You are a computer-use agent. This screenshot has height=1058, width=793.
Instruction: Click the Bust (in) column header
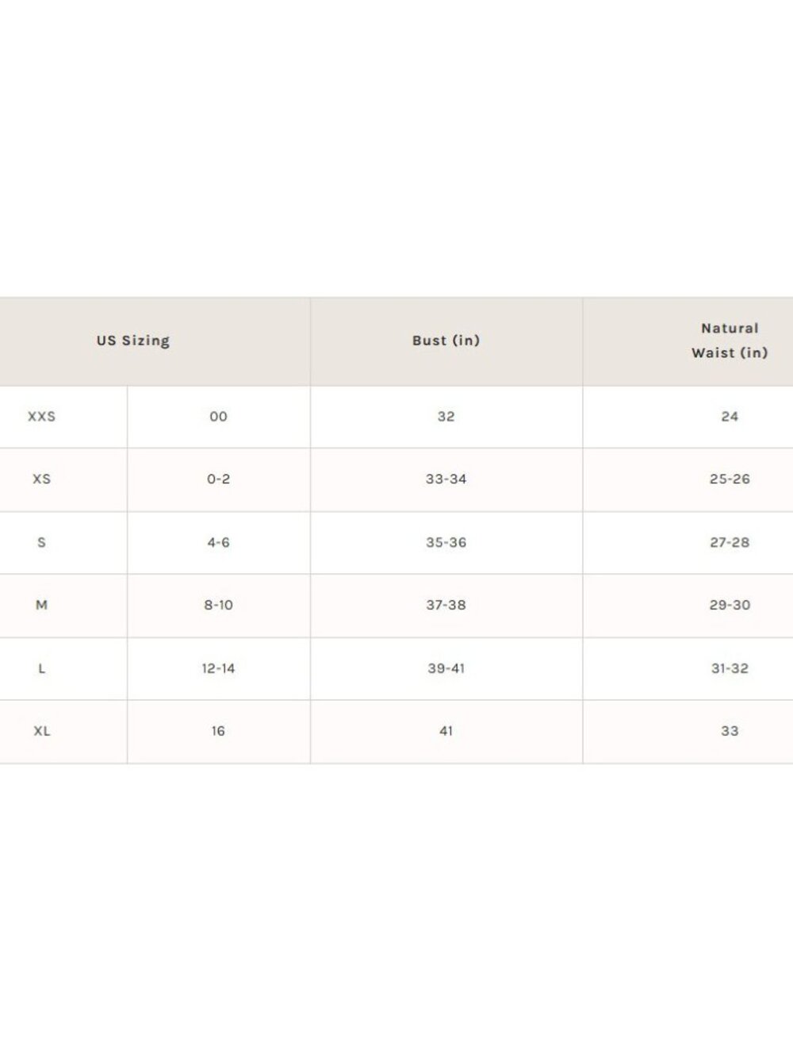tap(446, 341)
